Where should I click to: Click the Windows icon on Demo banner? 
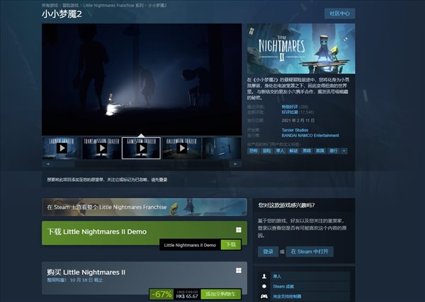click(x=239, y=230)
